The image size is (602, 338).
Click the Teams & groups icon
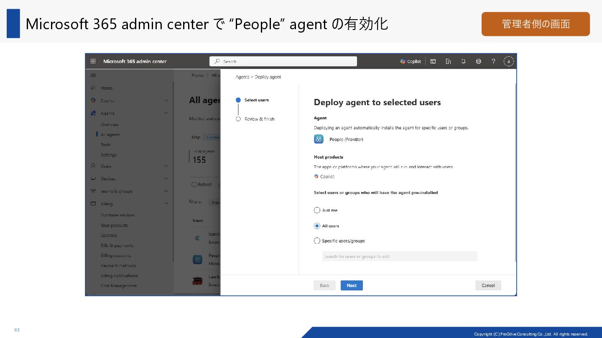[93, 191]
